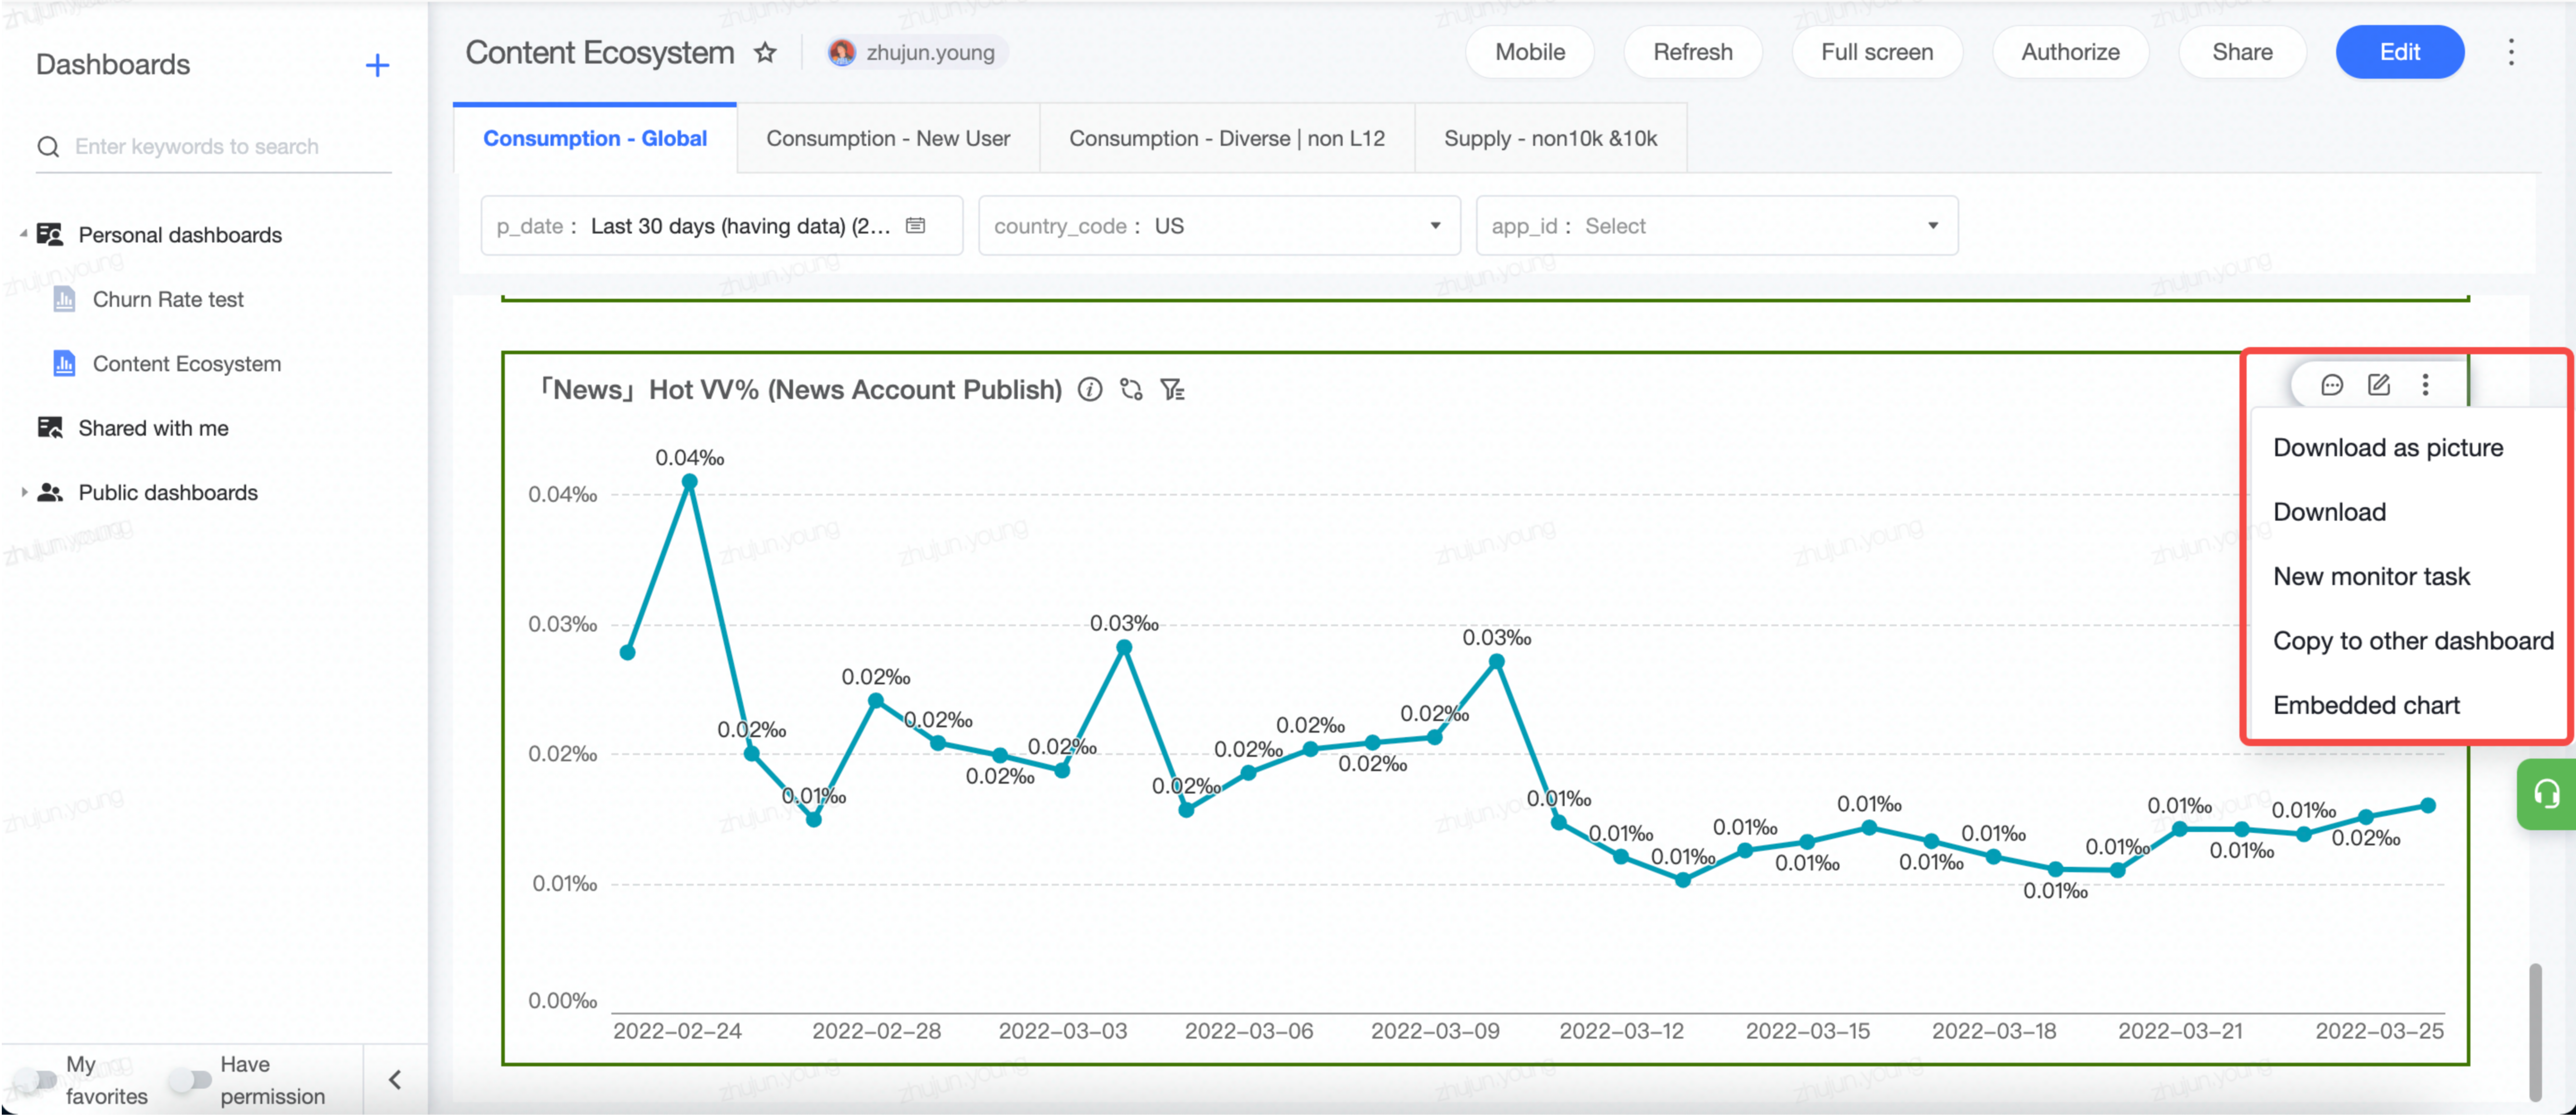Open Shared with me section
This screenshot has width=2576, height=1115.
click(153, 428)
